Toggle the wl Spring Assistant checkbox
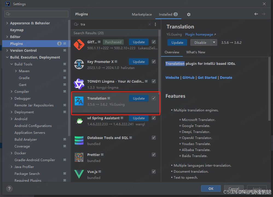The image size is (273, 197). pyautogui.click(x=154, y=118)
